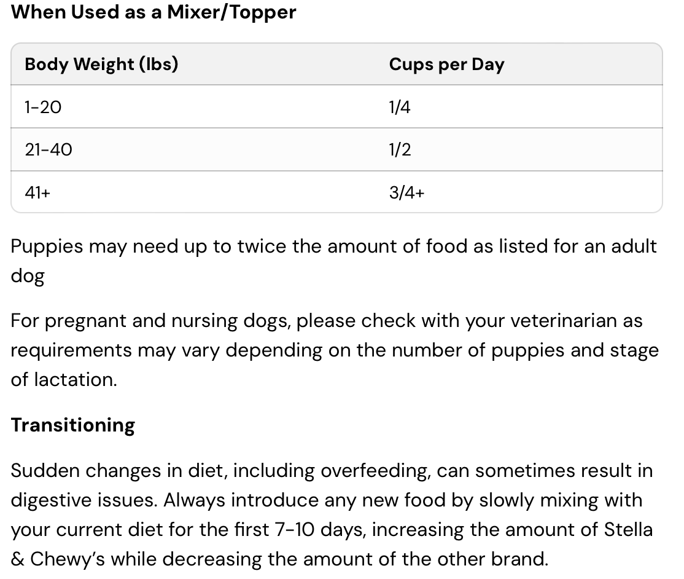684x579 pixels.
Task: Click the word "Chewy's" in last line
Action: tap(65, 559)
